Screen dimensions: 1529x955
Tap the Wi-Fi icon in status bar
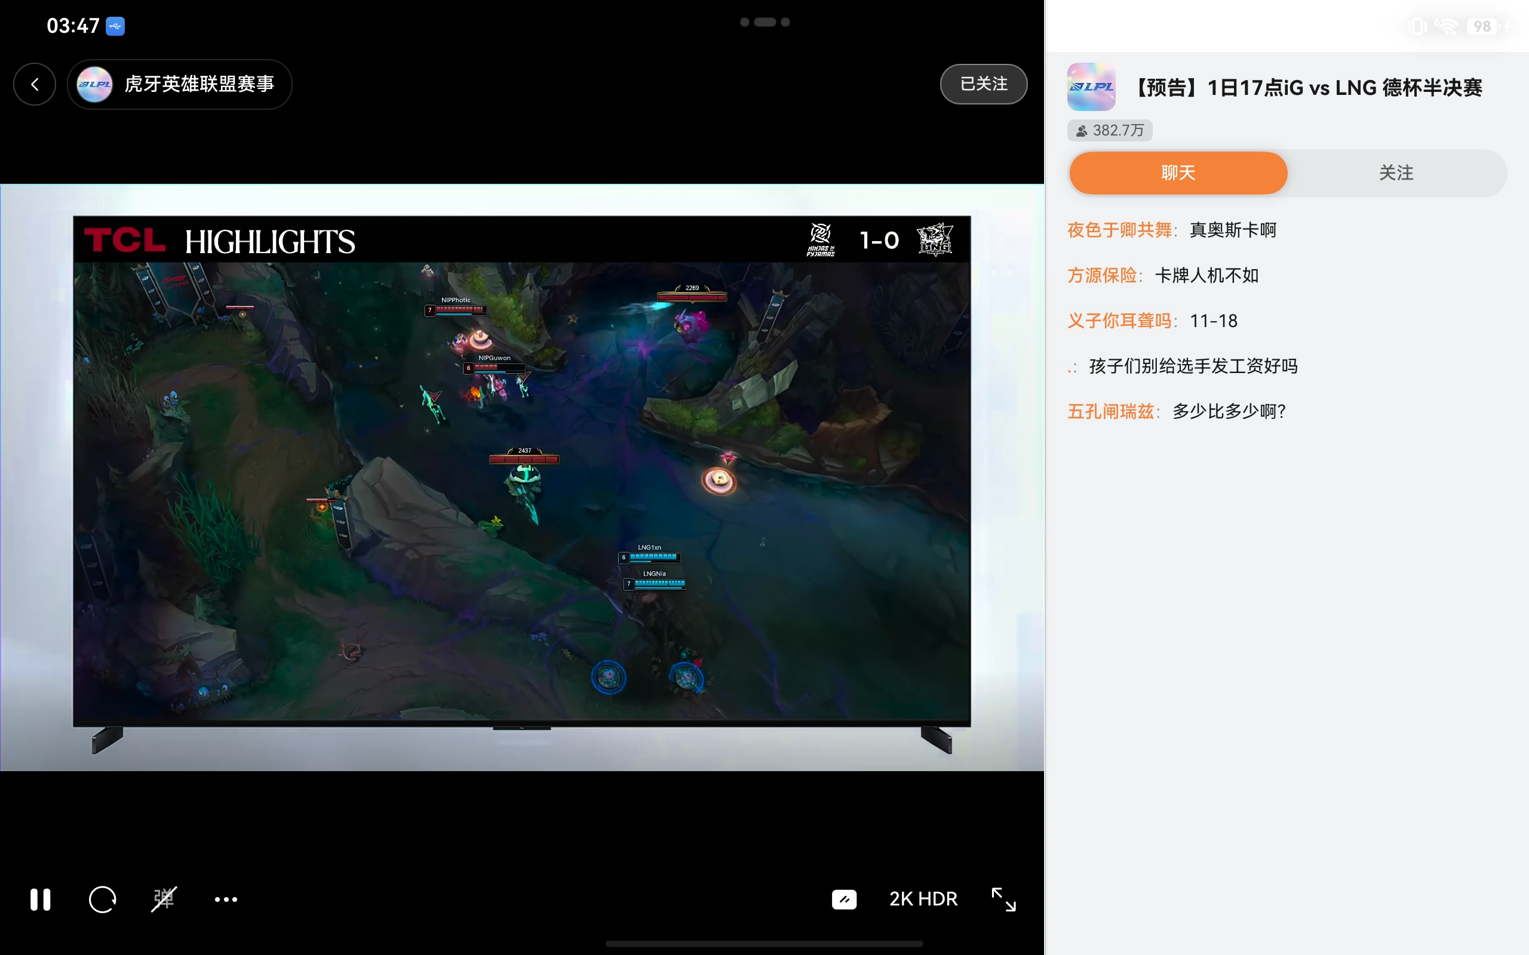coord(1445,26)
